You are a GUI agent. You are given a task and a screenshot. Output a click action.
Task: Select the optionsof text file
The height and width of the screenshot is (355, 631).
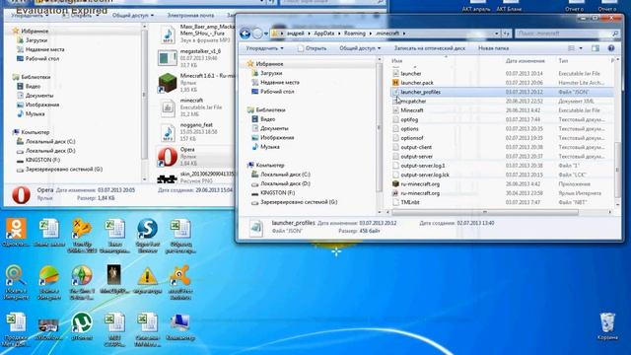pyautogui.click(x=412, y=138)
